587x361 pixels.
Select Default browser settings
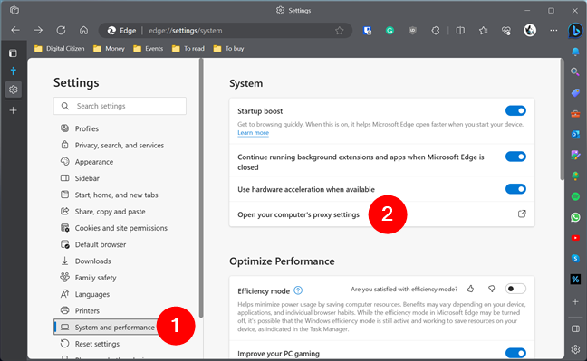click(x=101, y=244)
